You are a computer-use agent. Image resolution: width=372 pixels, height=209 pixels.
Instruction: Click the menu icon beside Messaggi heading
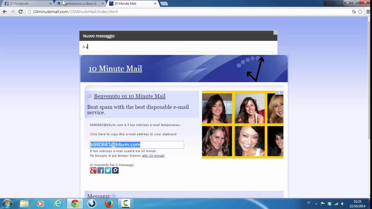click(114, 196)
